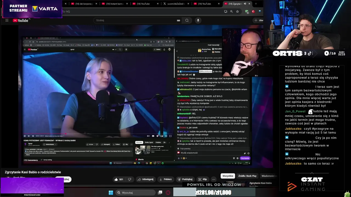351x197 pixels.
Task: Open Task View on the taskbar
Action: click(x=160, y=193)
